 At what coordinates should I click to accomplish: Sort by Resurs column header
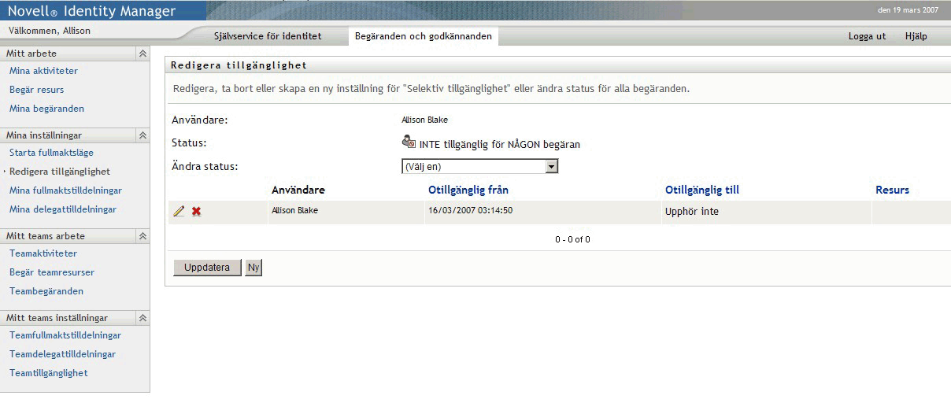tap(892, 190)
